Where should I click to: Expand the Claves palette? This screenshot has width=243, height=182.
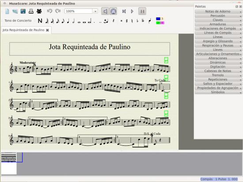[x=218, y=20]
